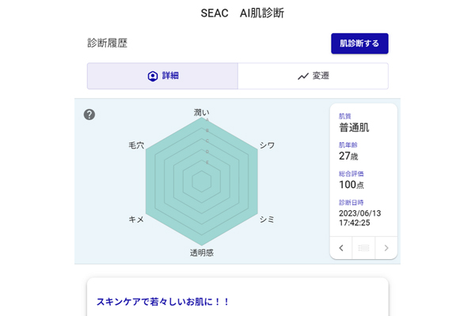
Task: Click the 毛穴 axis label on the chart
Action: (136, 145)
